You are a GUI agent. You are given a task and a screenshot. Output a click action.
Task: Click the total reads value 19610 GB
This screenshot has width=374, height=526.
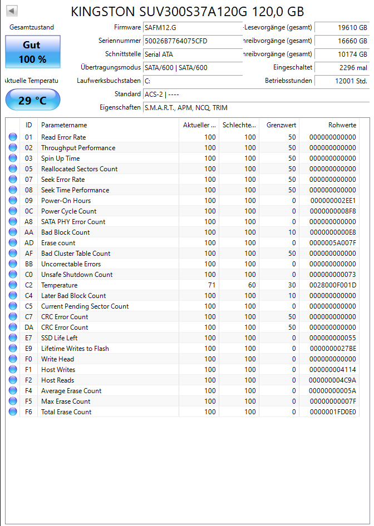coord(342,27)
